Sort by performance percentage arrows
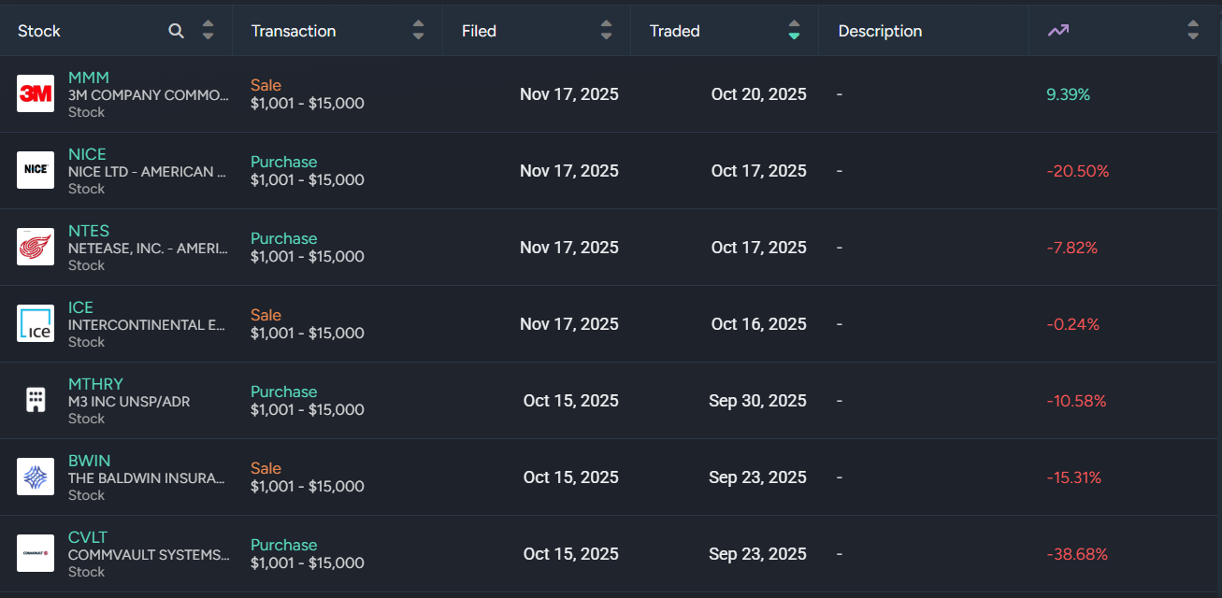 (x=1192, y=31)
